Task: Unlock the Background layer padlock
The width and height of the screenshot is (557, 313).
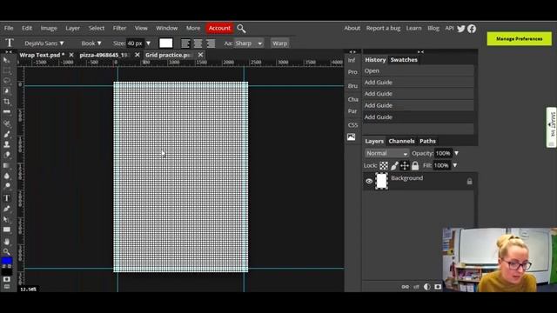Action: pos(469,182)
